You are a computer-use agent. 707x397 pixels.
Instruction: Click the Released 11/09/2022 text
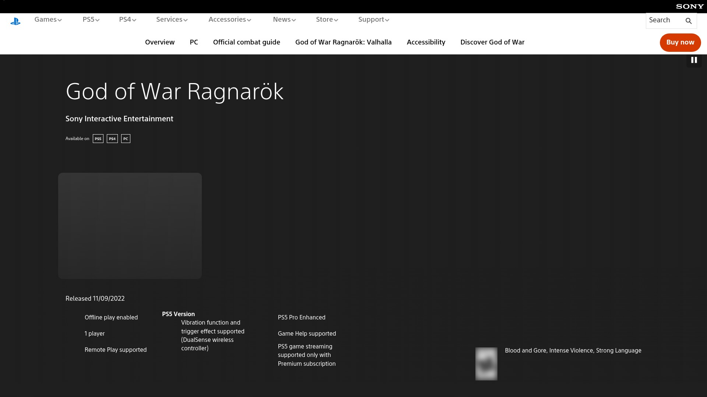click(x=95, y=298)
